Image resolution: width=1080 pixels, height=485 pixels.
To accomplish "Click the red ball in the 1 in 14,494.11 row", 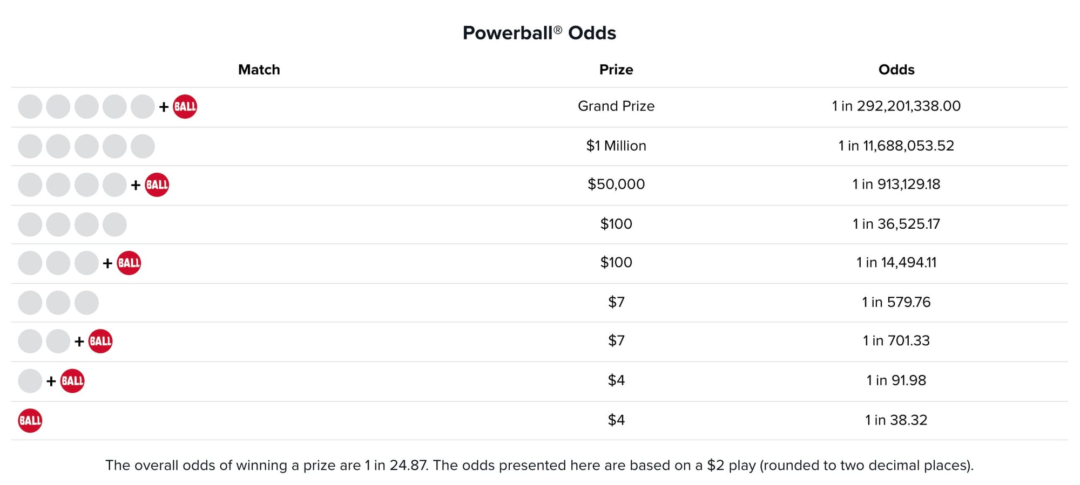I will pyautogui.click(x=129, y=263).
